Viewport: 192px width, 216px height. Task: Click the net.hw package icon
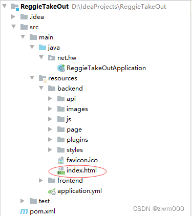(x=52, y=58)
